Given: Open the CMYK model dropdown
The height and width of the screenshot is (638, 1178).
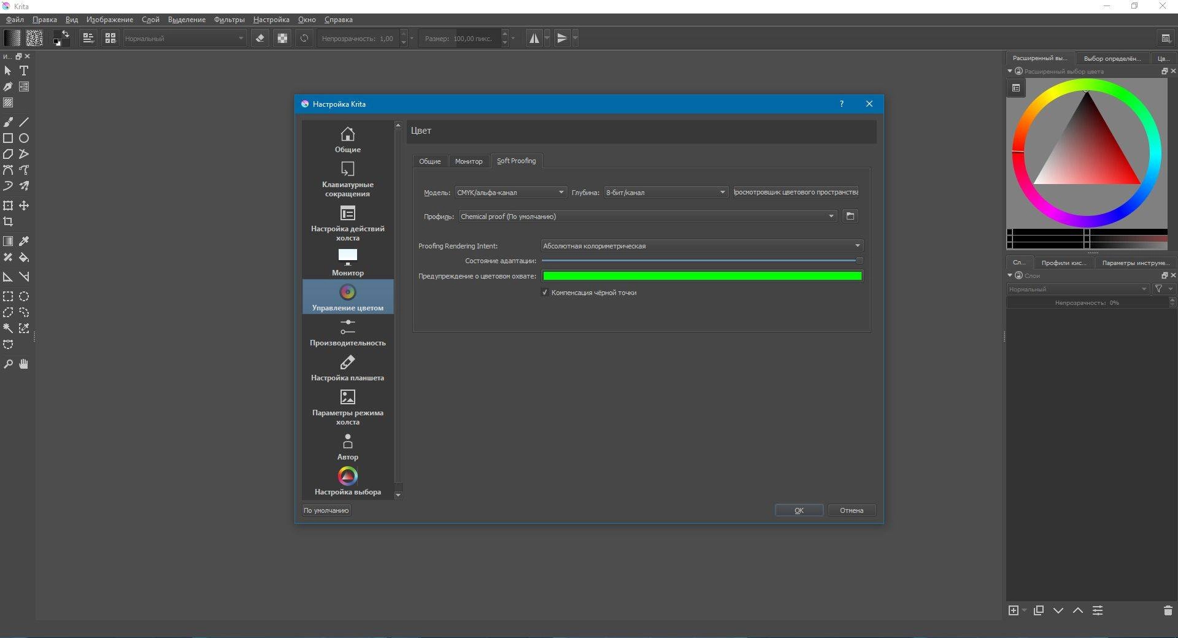Looking at the screenshot, I should (x=510, y=193).
